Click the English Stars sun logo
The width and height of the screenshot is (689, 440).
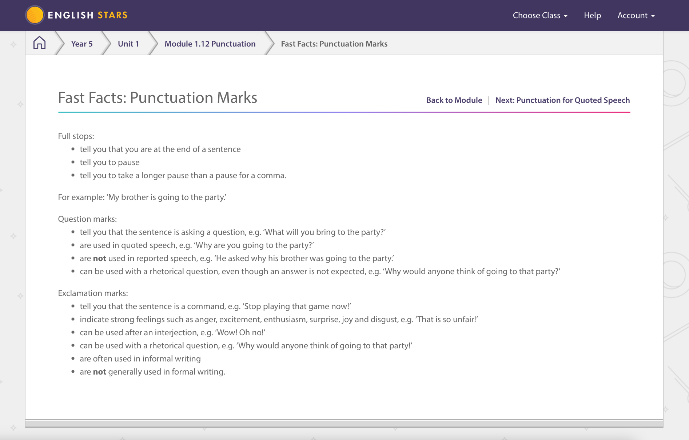coord(35,15)
